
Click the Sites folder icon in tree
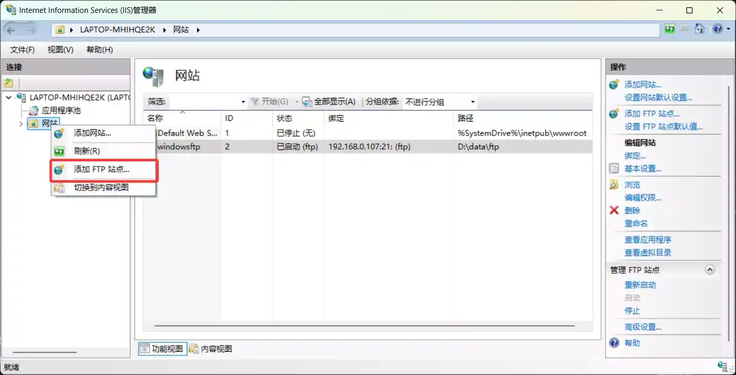coord(34,123)
